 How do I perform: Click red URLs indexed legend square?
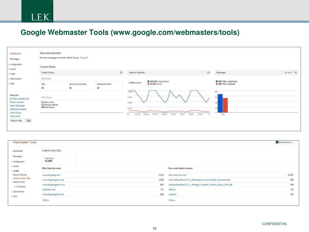pos(217,84)
